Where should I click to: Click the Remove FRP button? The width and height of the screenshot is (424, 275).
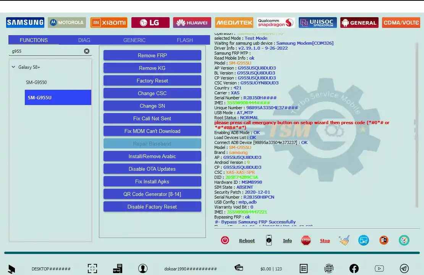point(152,55)
